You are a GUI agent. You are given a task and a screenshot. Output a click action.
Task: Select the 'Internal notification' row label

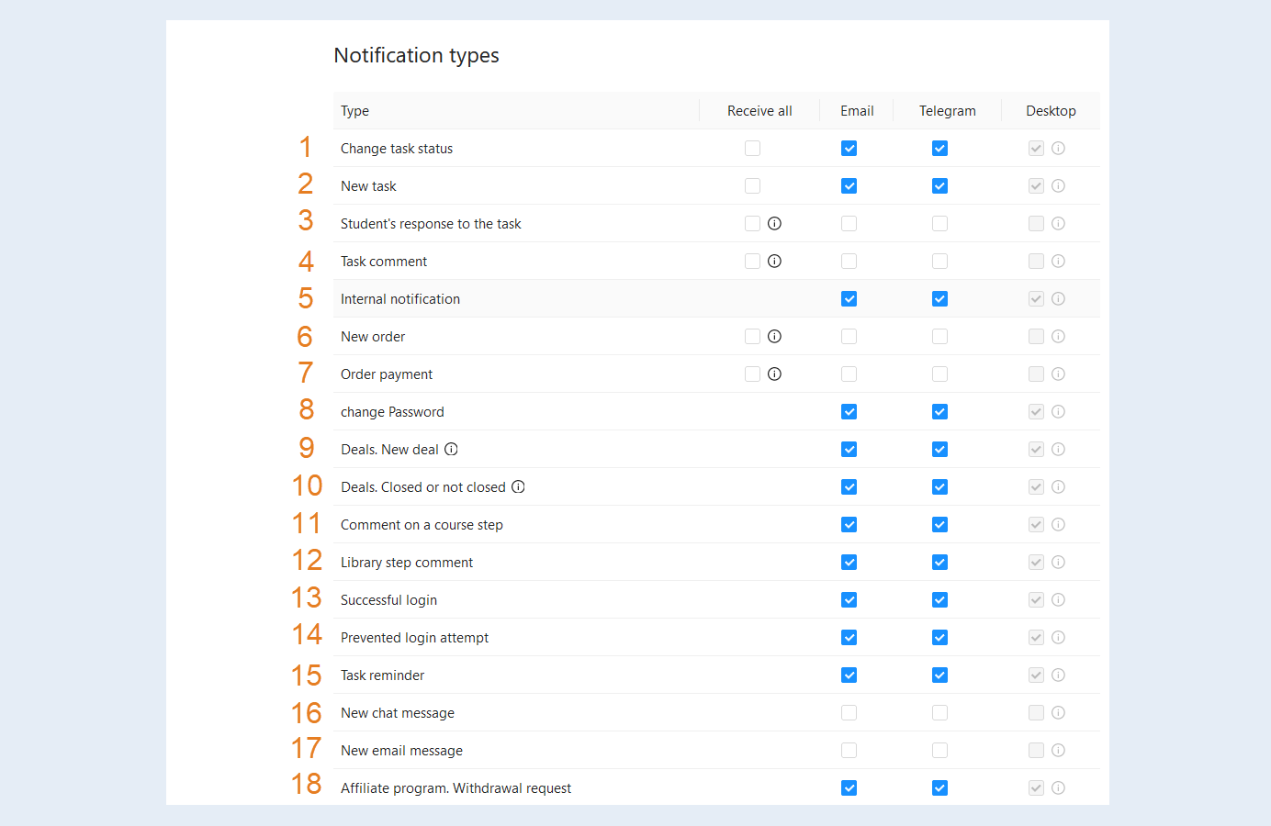(400, 299)
